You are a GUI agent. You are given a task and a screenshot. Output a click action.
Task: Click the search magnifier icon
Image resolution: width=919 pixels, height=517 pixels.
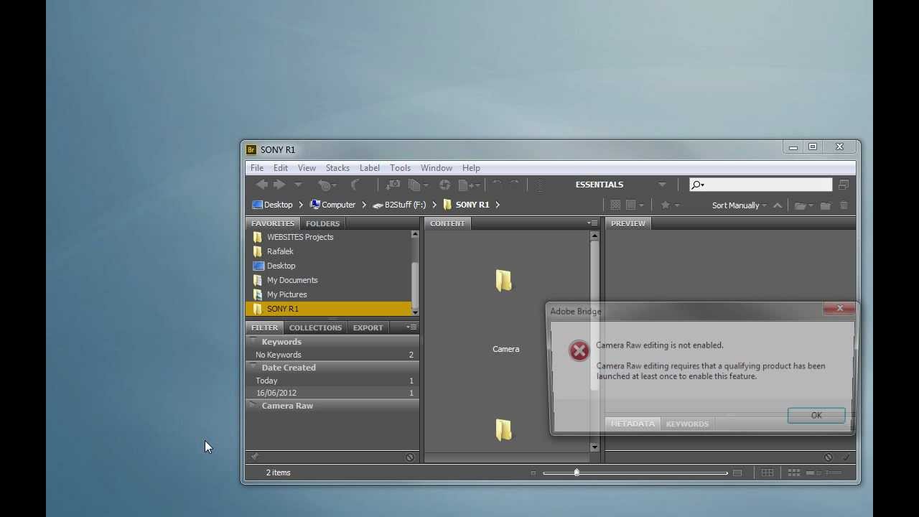[696, 185]
